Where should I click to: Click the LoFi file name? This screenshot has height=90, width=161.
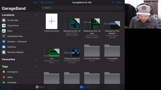point(52,58)
